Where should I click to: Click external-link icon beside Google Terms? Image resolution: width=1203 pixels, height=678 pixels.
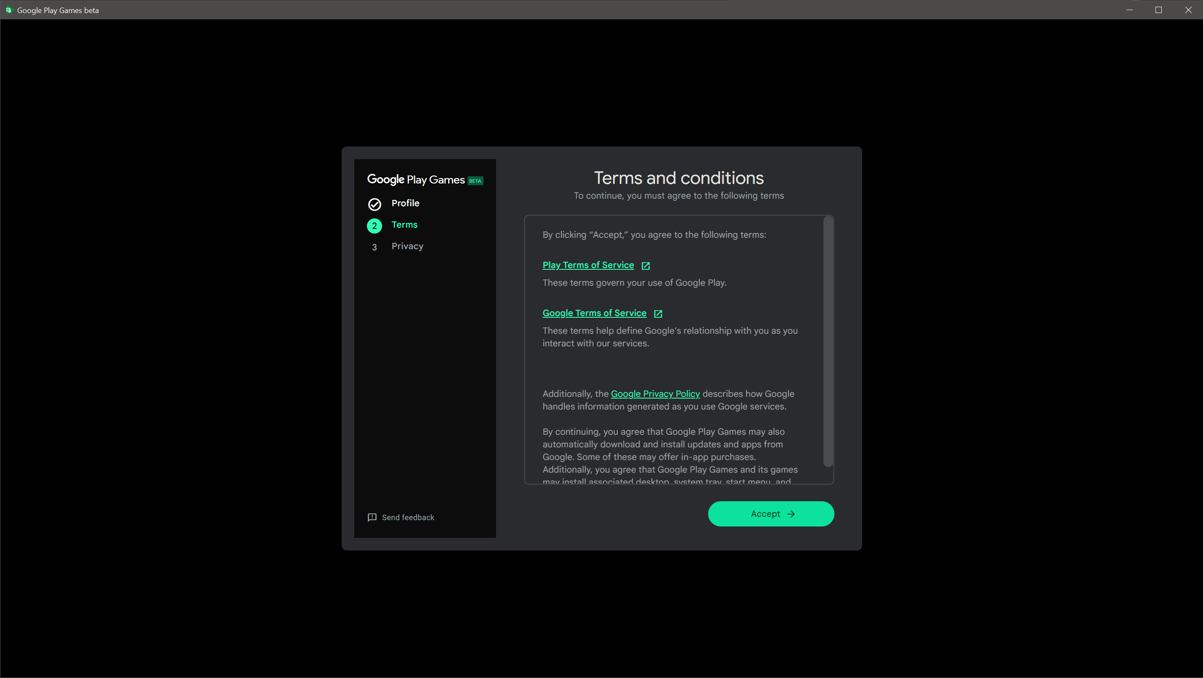(658, 314)
